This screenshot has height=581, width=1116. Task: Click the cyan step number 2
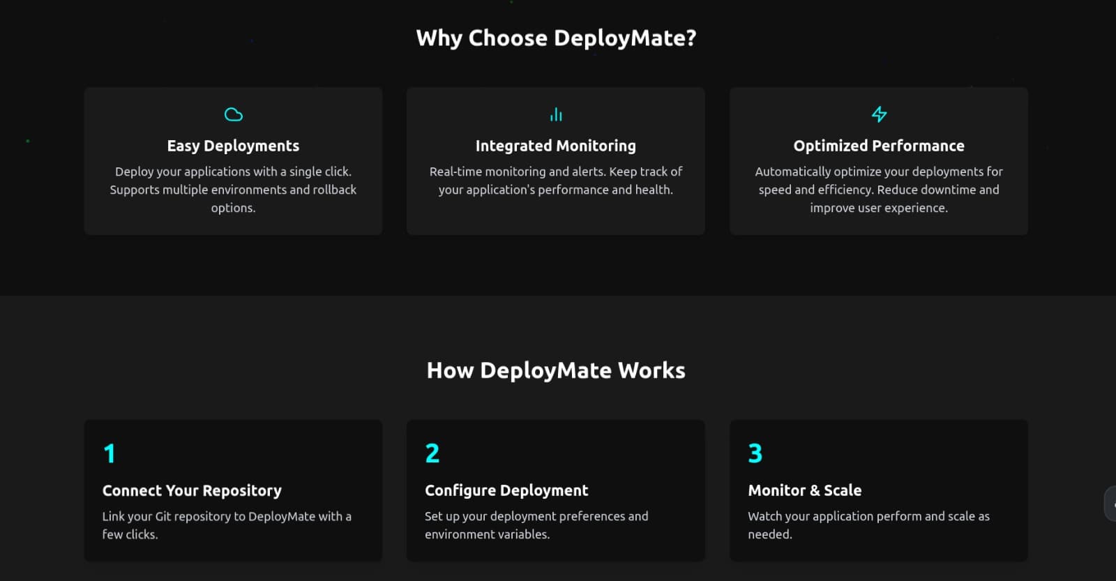(432, 453)
